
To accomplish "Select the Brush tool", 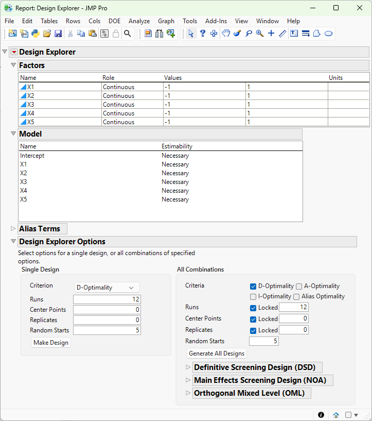I will tap(237, 33).
